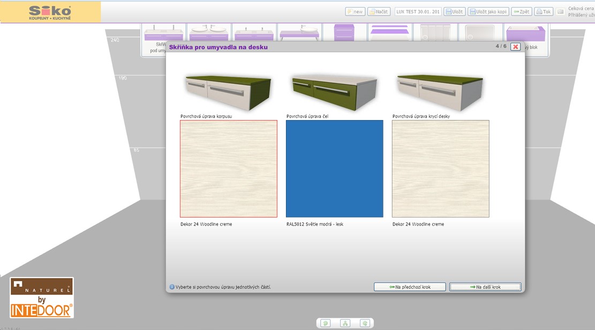Select the tall purple drawer cabinet thumbnail
595x330 pixels.
[344, 33]
